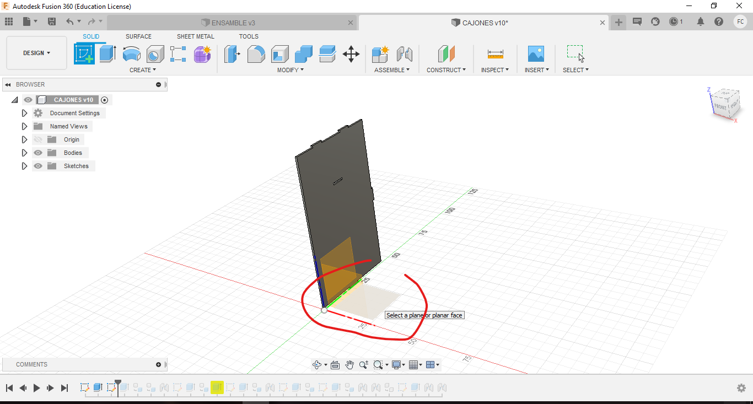753x404 pixels.
Task: Toggle visibility of CAJONES v10 component
Action: coord(28,100)
